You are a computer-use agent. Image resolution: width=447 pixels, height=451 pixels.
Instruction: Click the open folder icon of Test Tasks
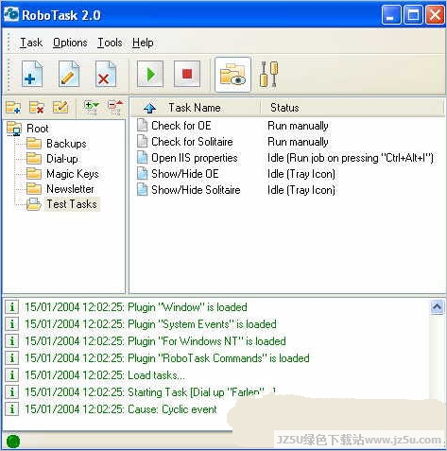click(34, 204)
